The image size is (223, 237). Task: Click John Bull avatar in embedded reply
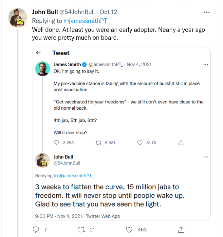click(43, 160)
